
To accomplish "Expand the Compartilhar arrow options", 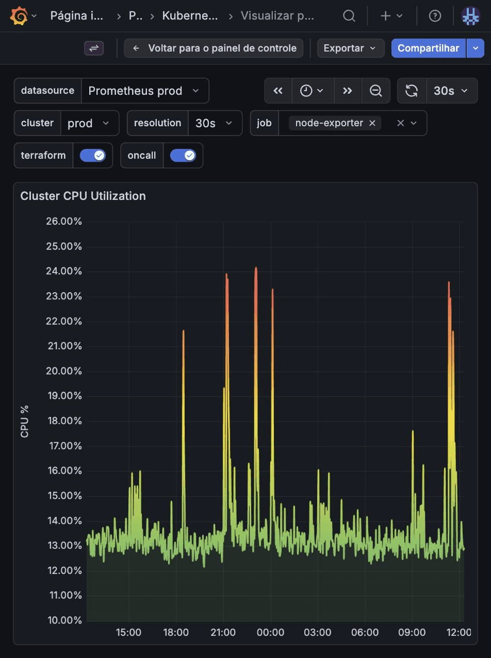I will [476, 48].
